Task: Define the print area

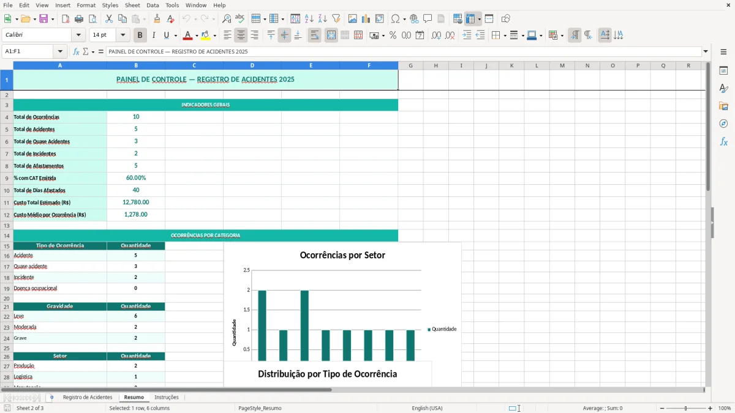Action: click(458, 19)
